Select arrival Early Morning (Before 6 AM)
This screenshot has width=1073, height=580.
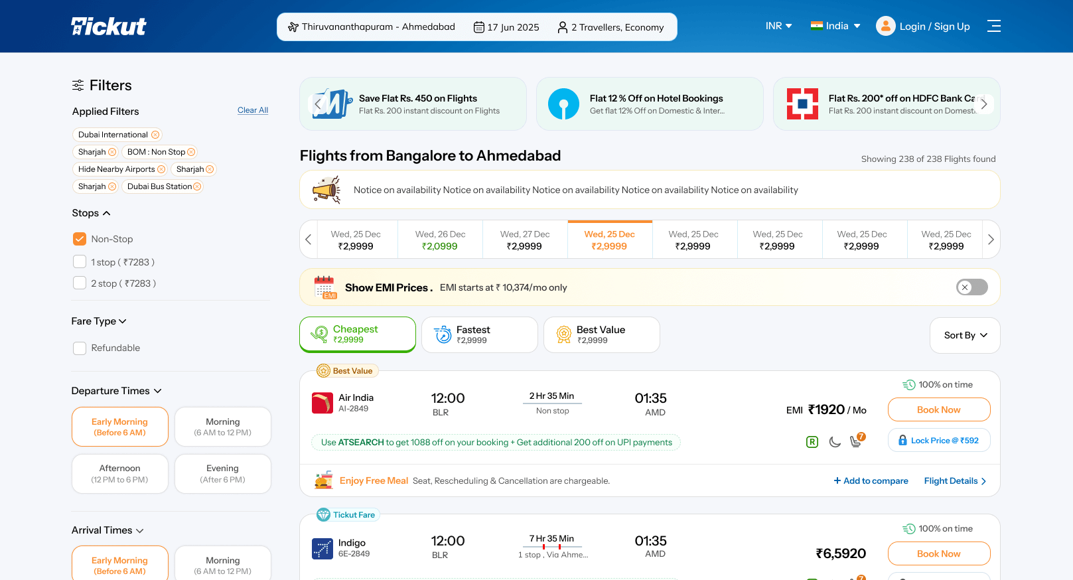120,564
